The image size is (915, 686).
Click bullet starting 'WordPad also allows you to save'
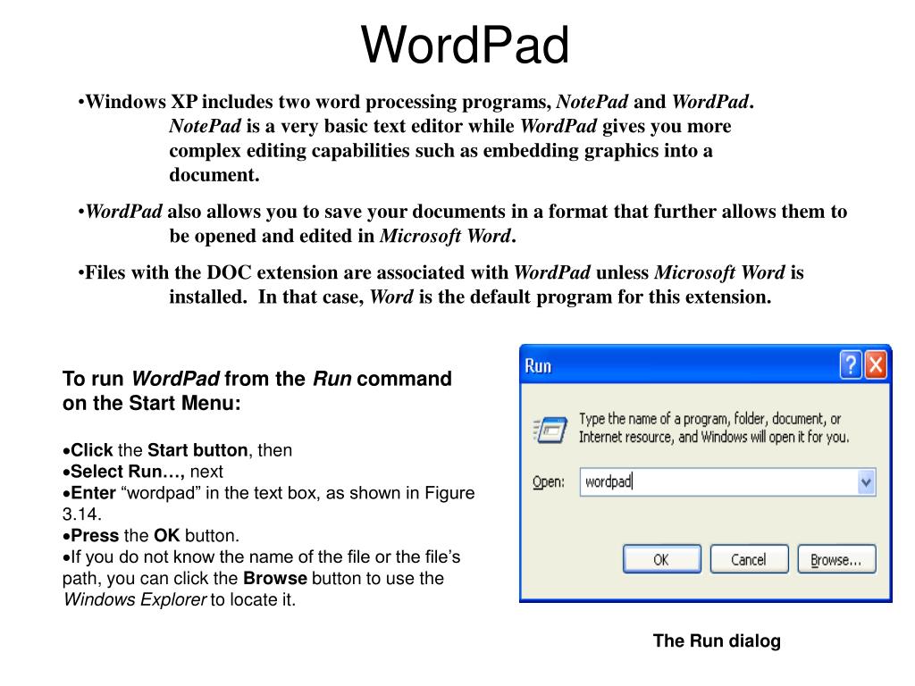(x=462, y=223)
